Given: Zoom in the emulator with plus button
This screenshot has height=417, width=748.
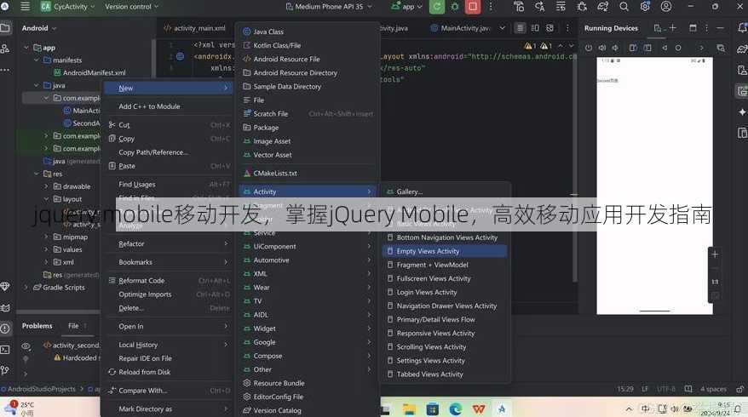Looking at the screenshot, I should [715, 254].
